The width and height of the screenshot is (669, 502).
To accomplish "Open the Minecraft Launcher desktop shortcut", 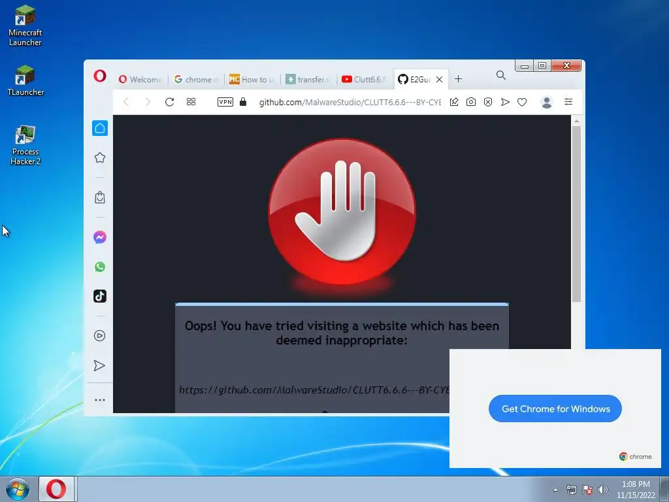I will pyautogui.click(x=25, y=25).
